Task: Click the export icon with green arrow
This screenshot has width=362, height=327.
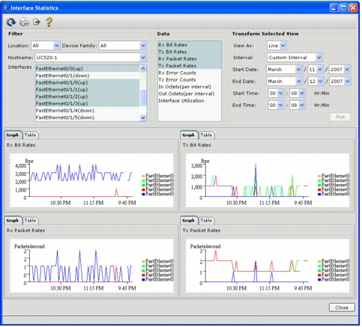Action: 37,22
